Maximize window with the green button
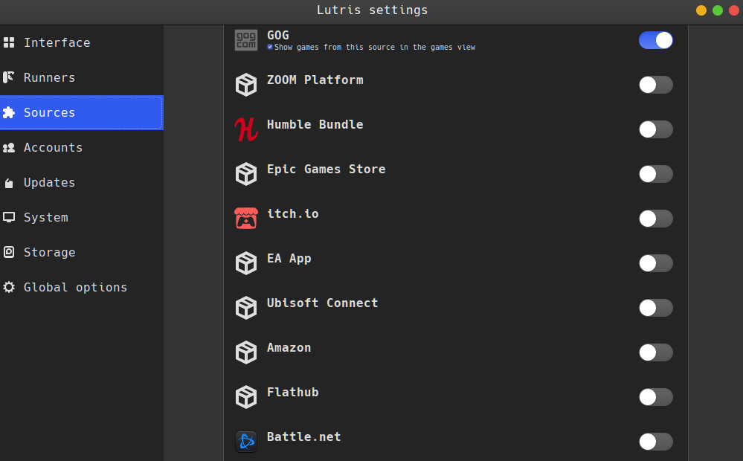 (718, 10)
